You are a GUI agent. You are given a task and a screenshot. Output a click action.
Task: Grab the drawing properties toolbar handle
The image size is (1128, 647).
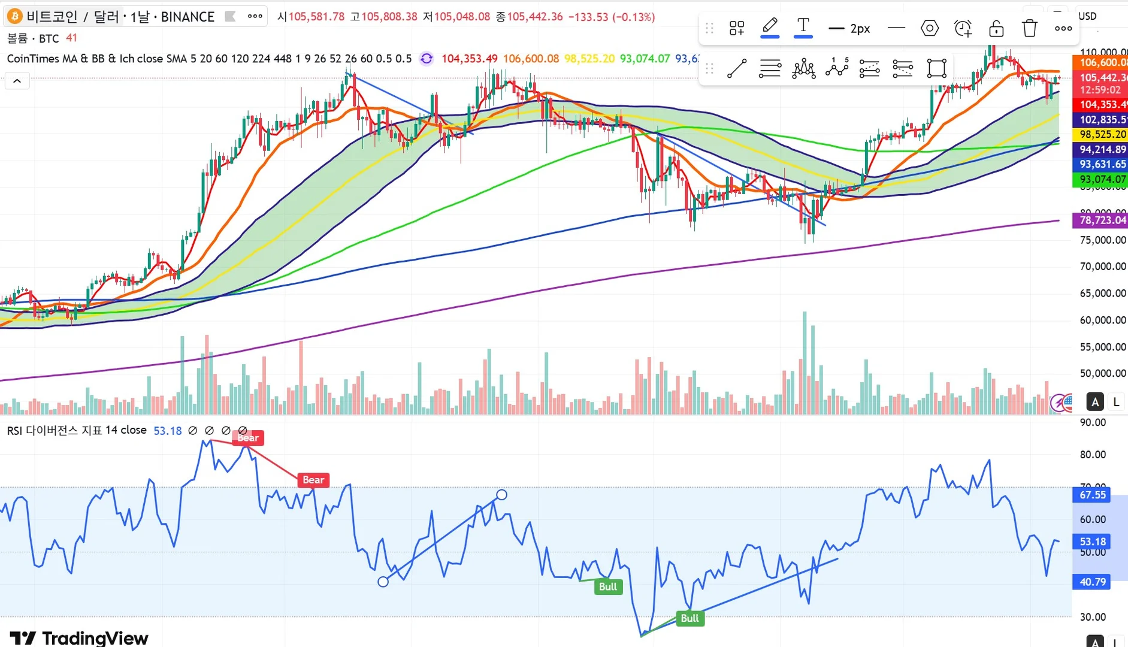(x=710, y=28)
